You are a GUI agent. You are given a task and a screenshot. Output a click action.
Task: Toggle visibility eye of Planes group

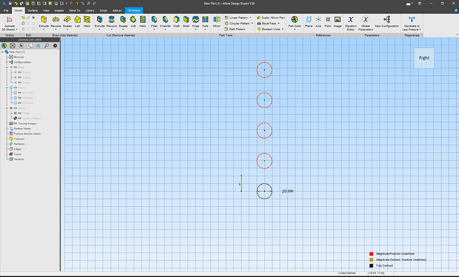pos(15,88)
